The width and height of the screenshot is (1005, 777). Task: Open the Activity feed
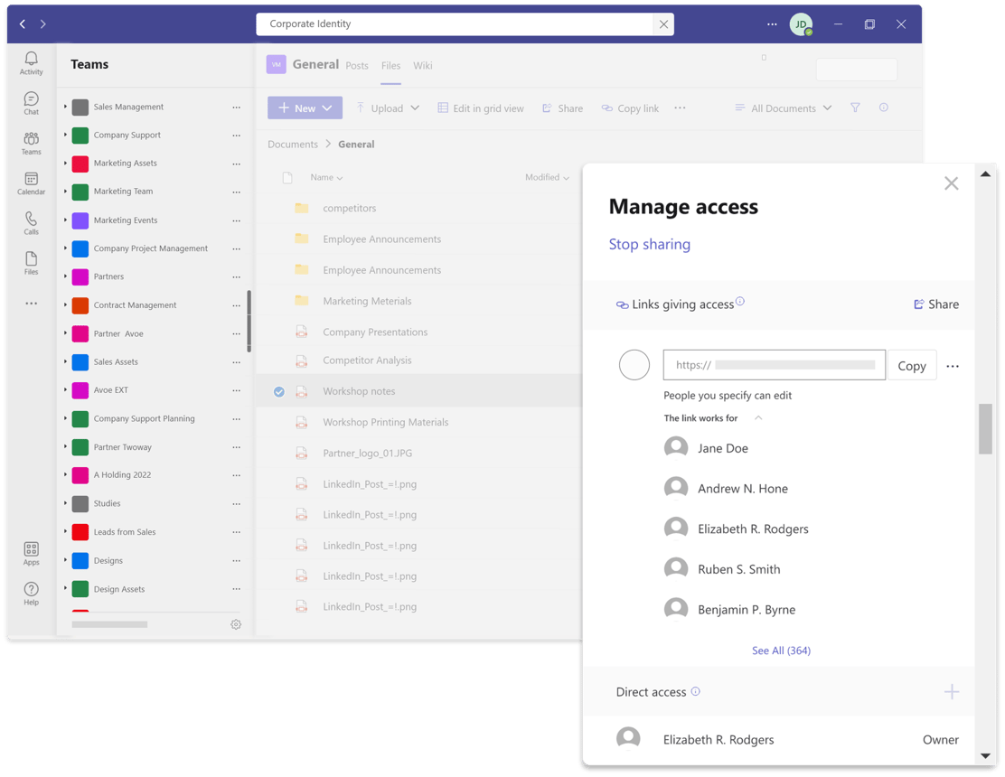coord(31,61)
